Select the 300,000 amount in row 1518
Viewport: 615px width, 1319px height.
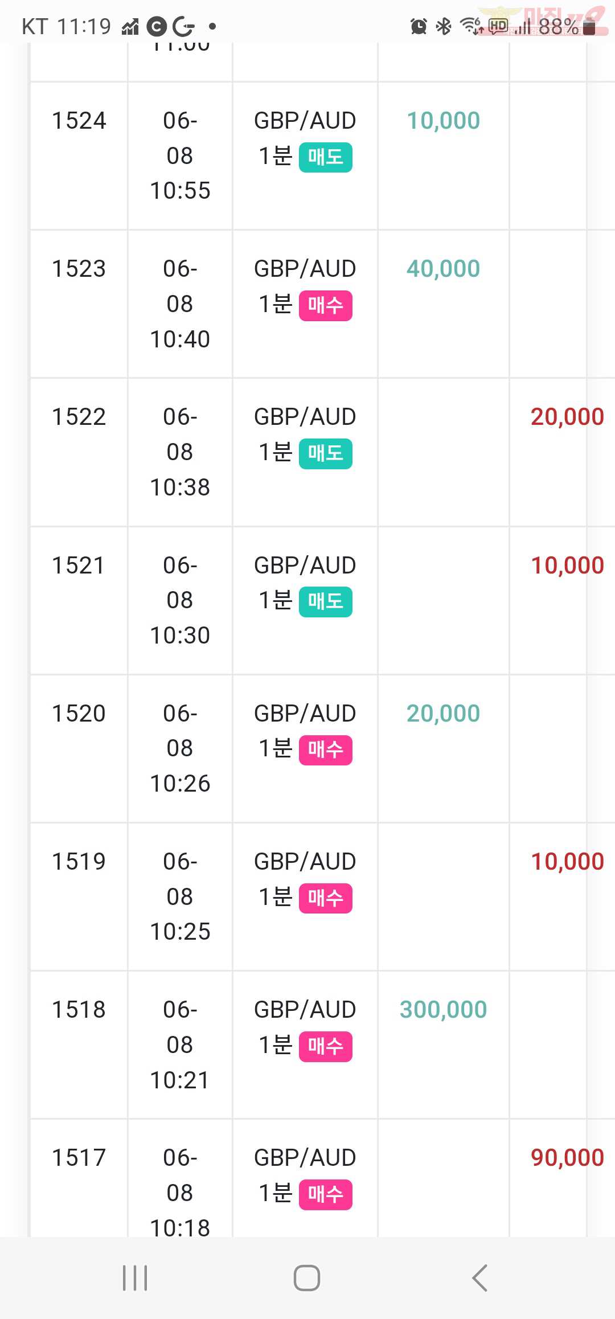[443, 1009]
